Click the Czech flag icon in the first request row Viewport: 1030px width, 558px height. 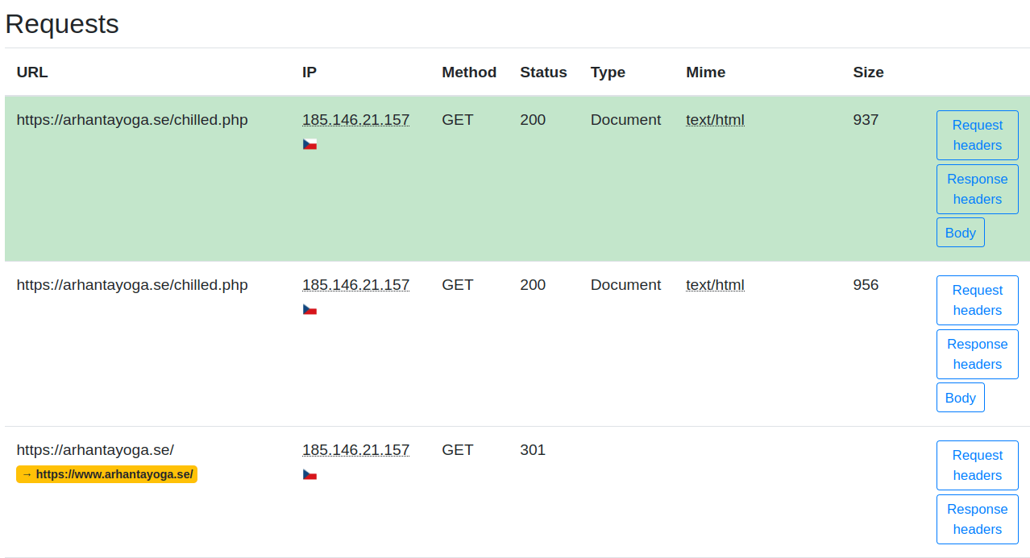[x=309, y=143]
